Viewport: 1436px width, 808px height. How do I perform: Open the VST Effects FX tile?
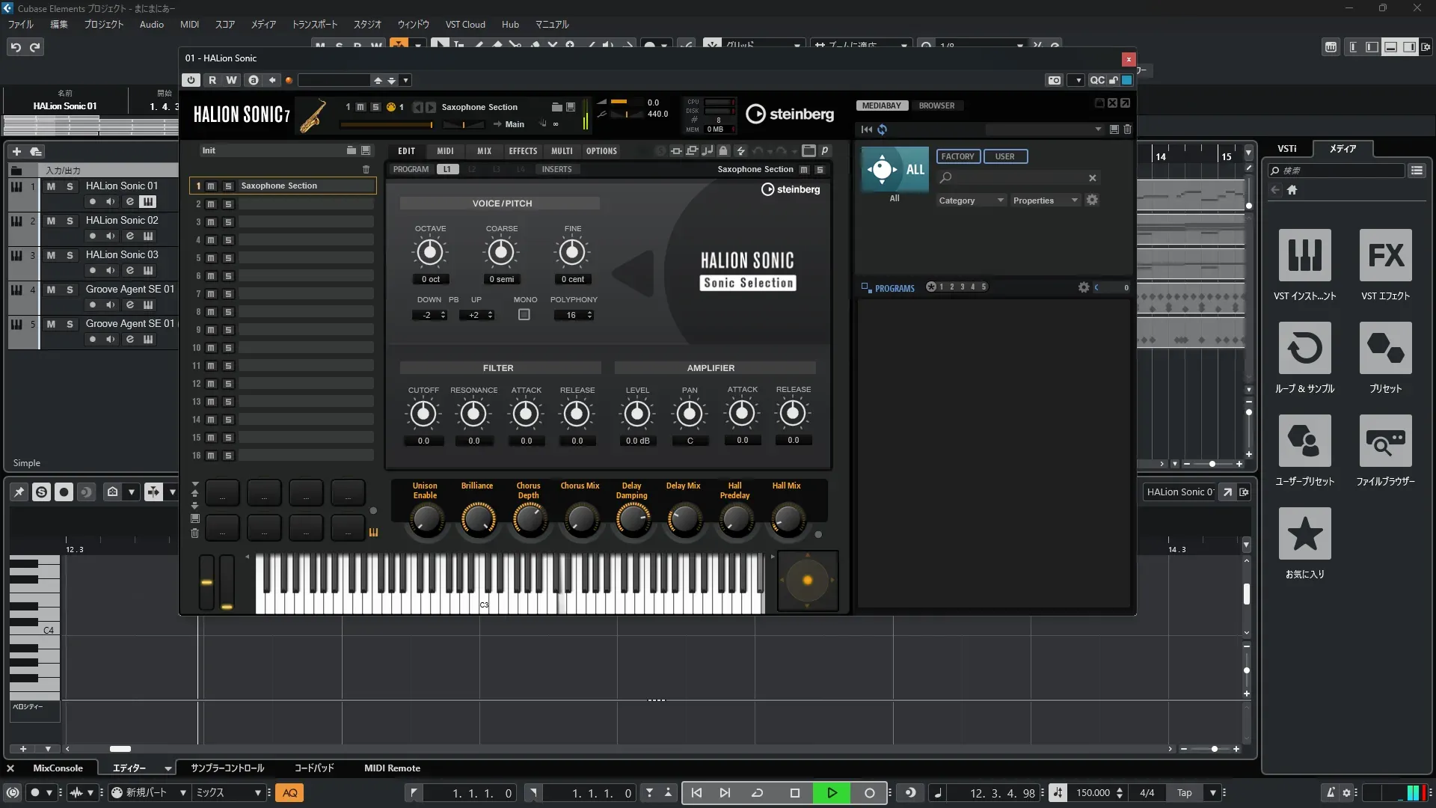pos(1385,256)
